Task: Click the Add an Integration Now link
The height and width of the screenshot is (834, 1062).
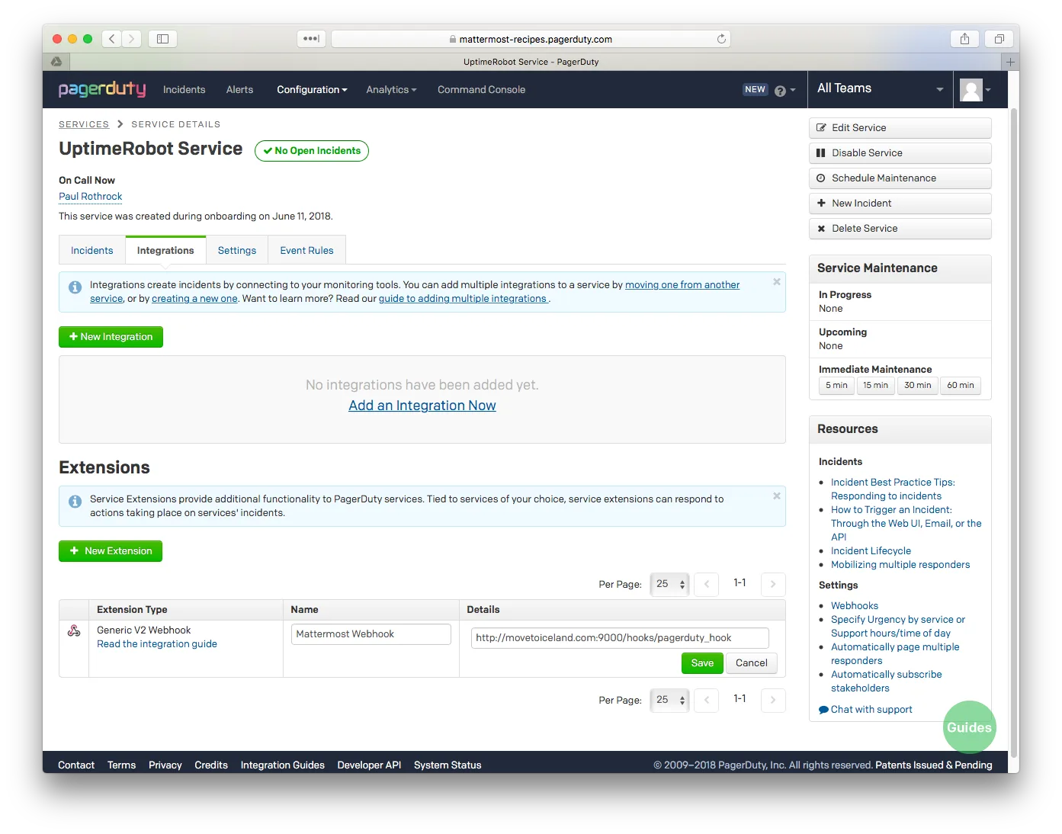Action: pos(422,406)
